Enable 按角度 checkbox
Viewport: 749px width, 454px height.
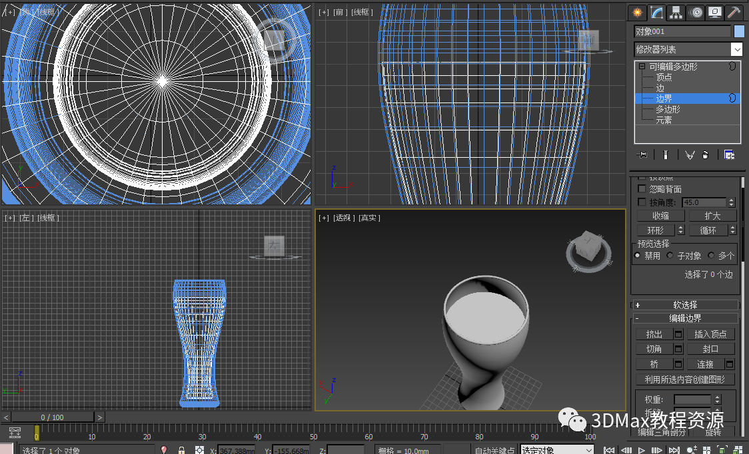642,202
